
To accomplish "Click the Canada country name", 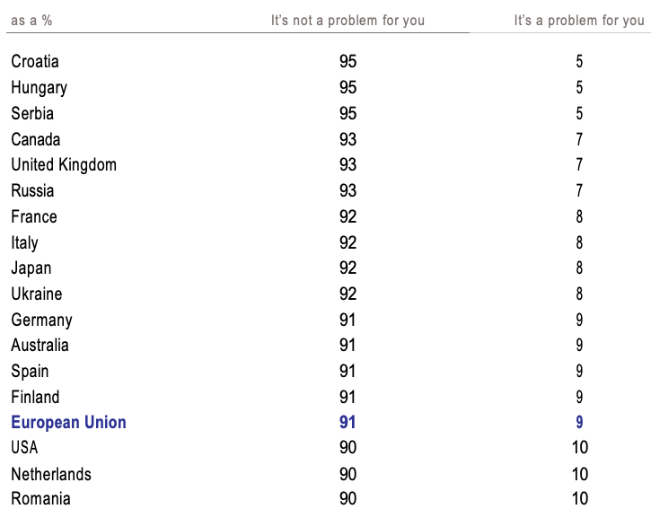I will point(36,139).
